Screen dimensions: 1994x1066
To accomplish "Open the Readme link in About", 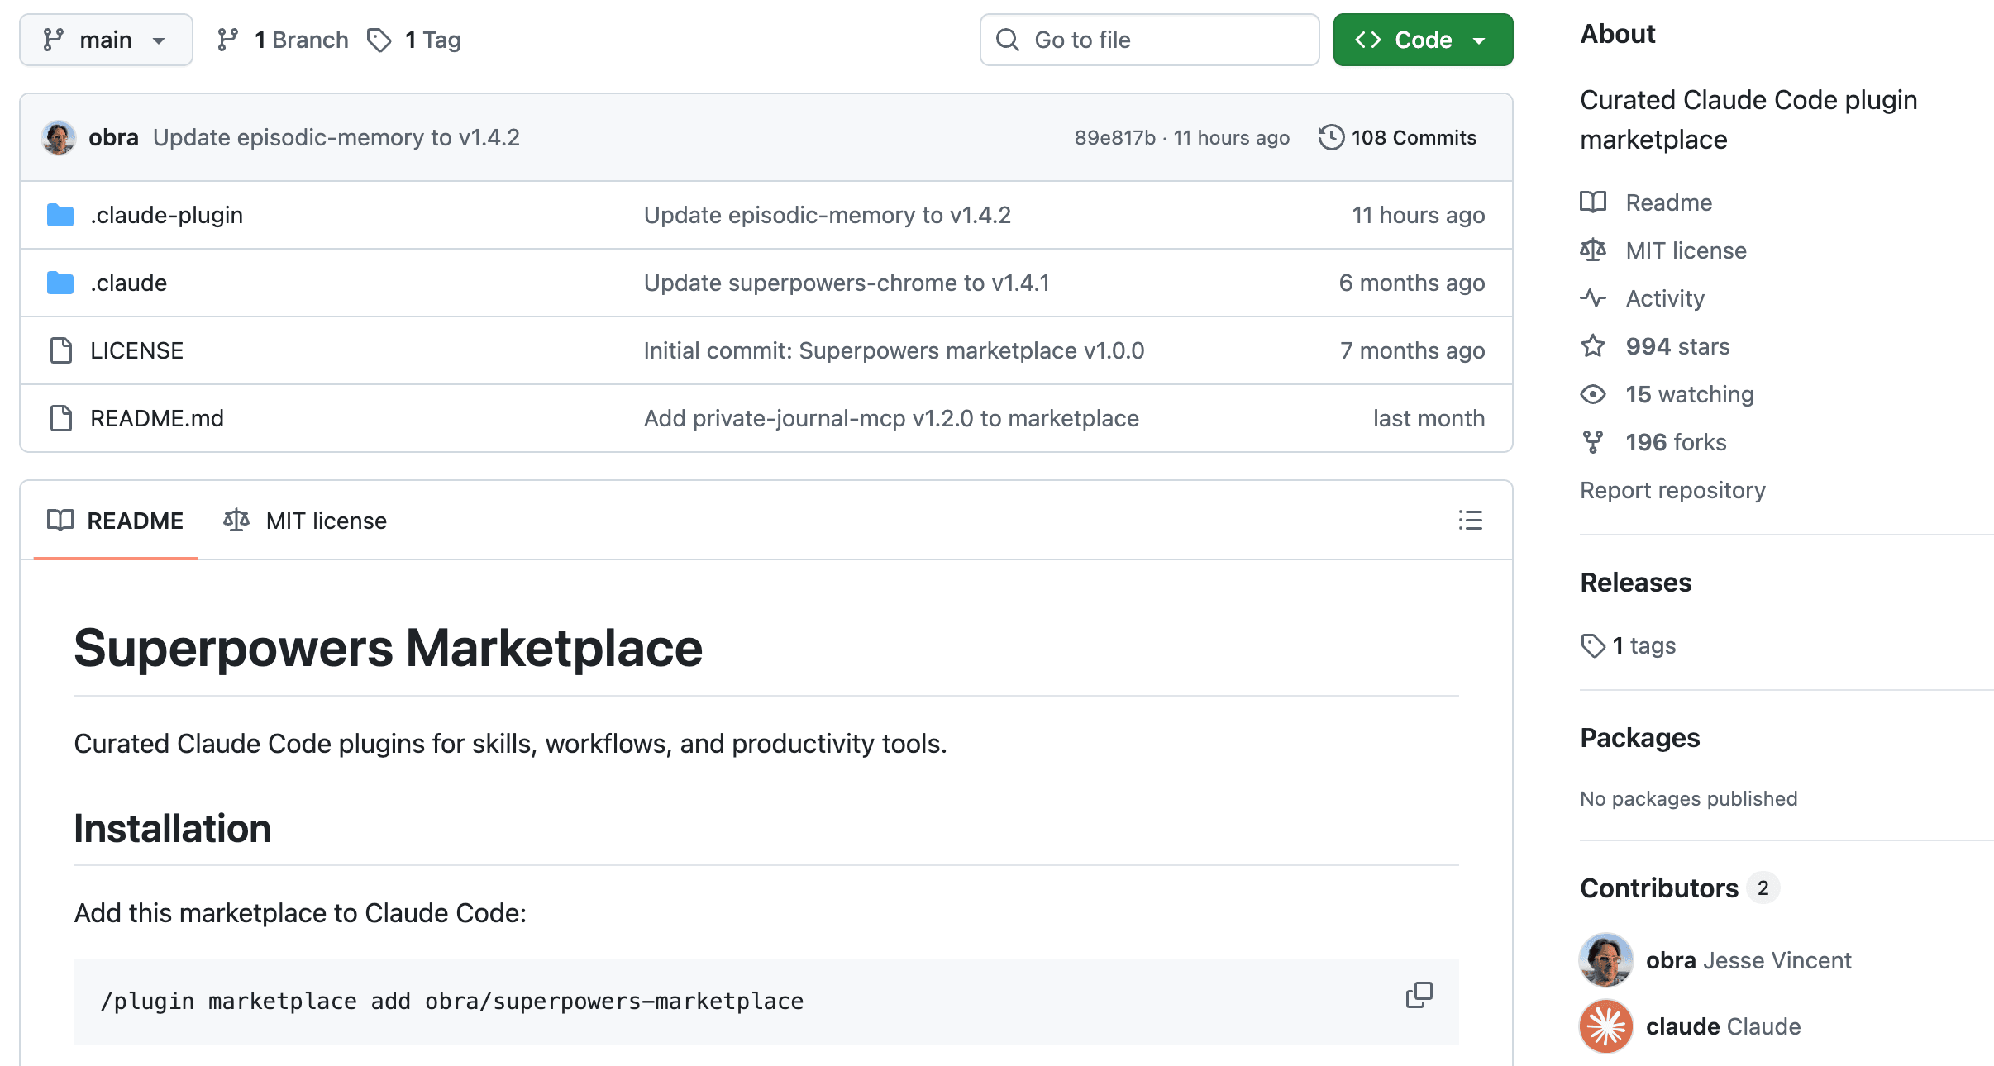I will tap(1669, 202).
